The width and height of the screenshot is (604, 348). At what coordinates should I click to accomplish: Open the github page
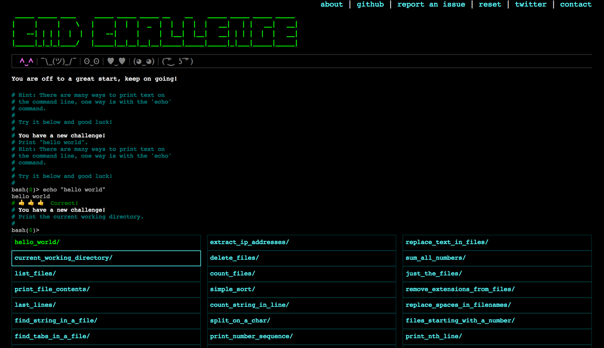point(370,4)
